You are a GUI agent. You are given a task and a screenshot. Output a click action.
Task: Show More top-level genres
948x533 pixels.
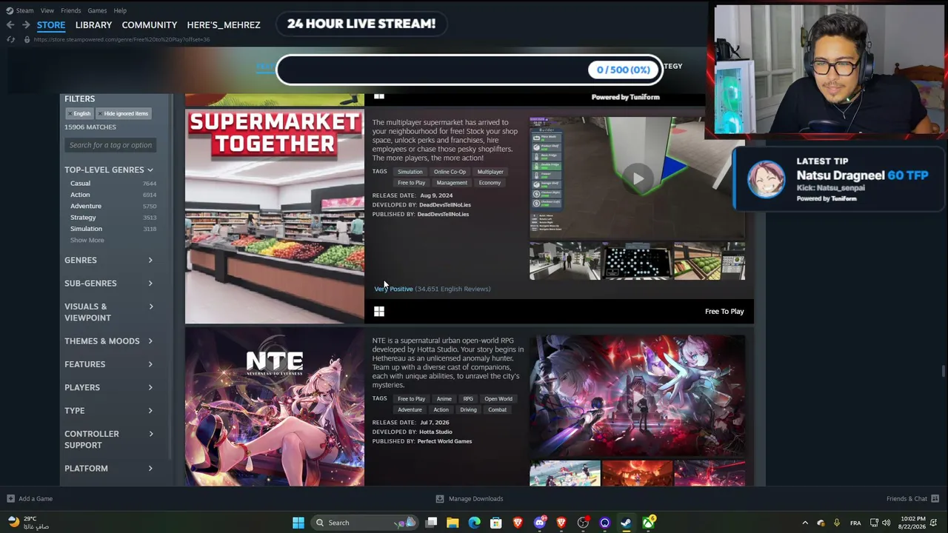tap(87, 241)
